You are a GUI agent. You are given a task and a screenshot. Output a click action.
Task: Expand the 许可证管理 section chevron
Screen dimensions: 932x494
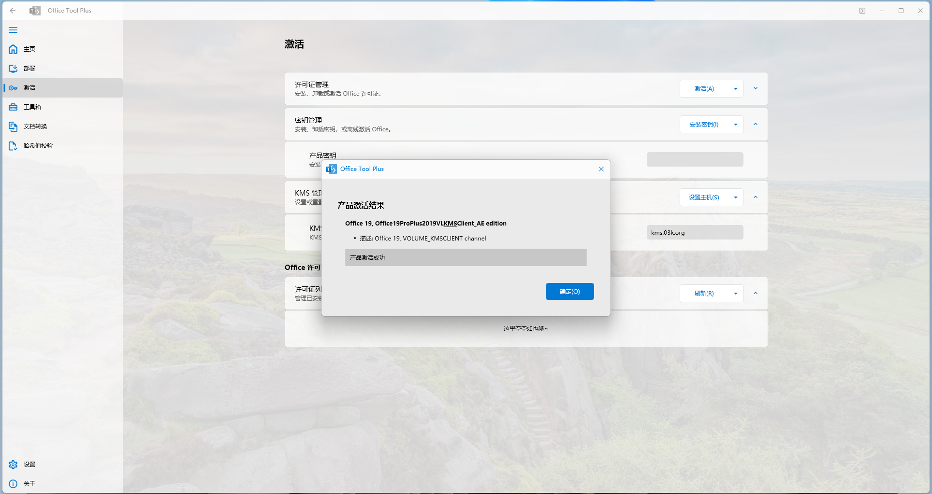[x=756, y=88]
